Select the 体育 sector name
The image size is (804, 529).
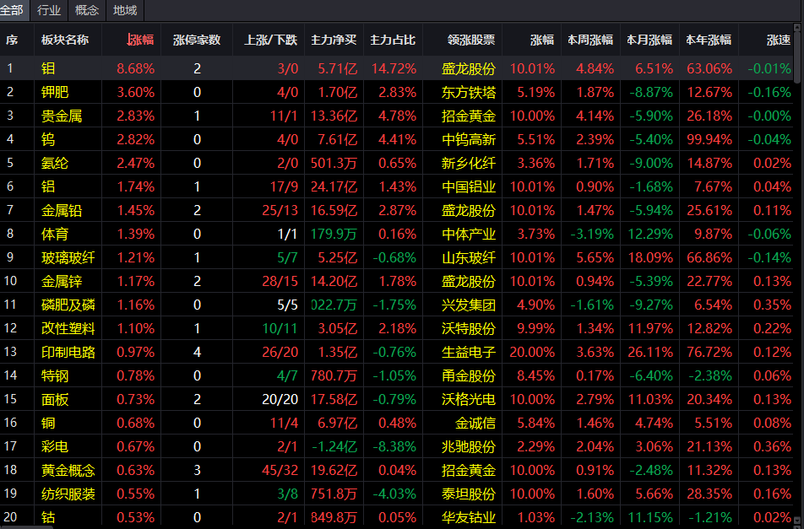(55, 234)
